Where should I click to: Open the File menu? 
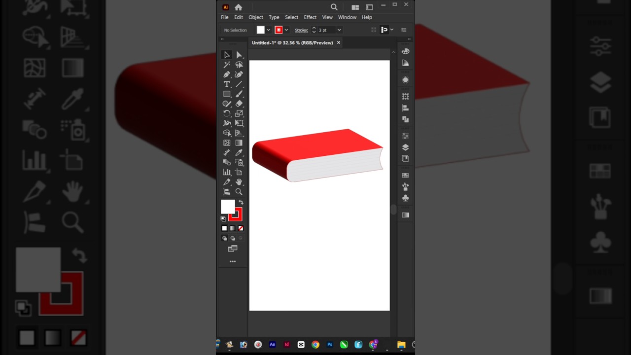(x=225, y=17)
